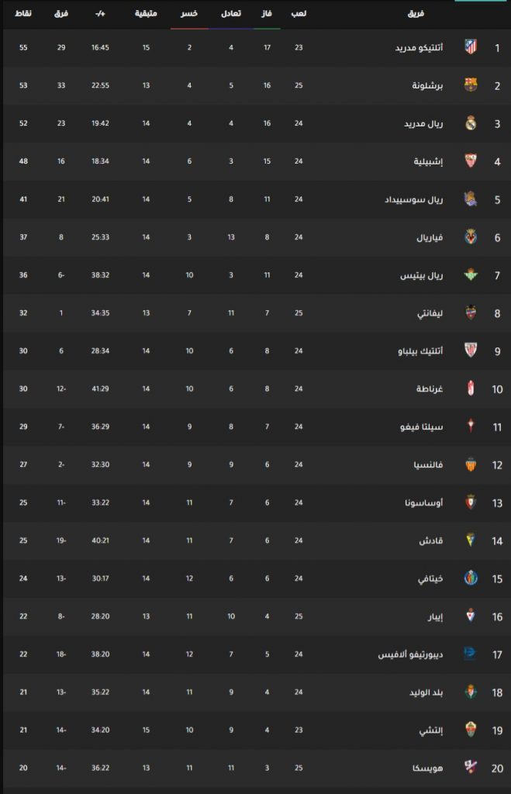
Task: Click the Real Sociedad club crest
Action: tap(471, 199)
